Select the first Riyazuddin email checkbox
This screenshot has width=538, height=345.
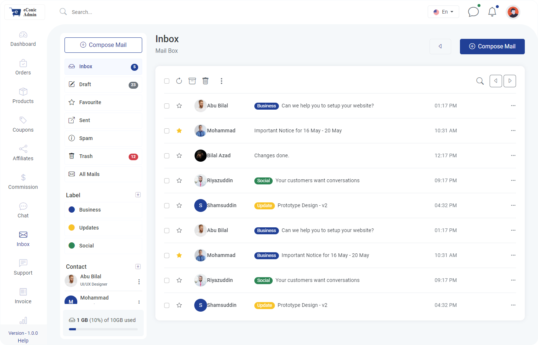[167, 181]
